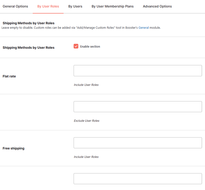Screen dimensions: 205x190
Task: Follow the General module link
Action: [143, 28]
